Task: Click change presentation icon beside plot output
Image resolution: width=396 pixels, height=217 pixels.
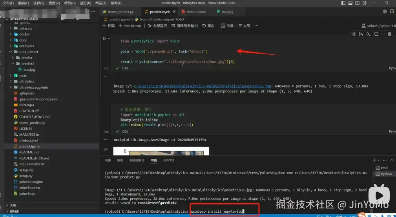Action: [x=106, y=149]
